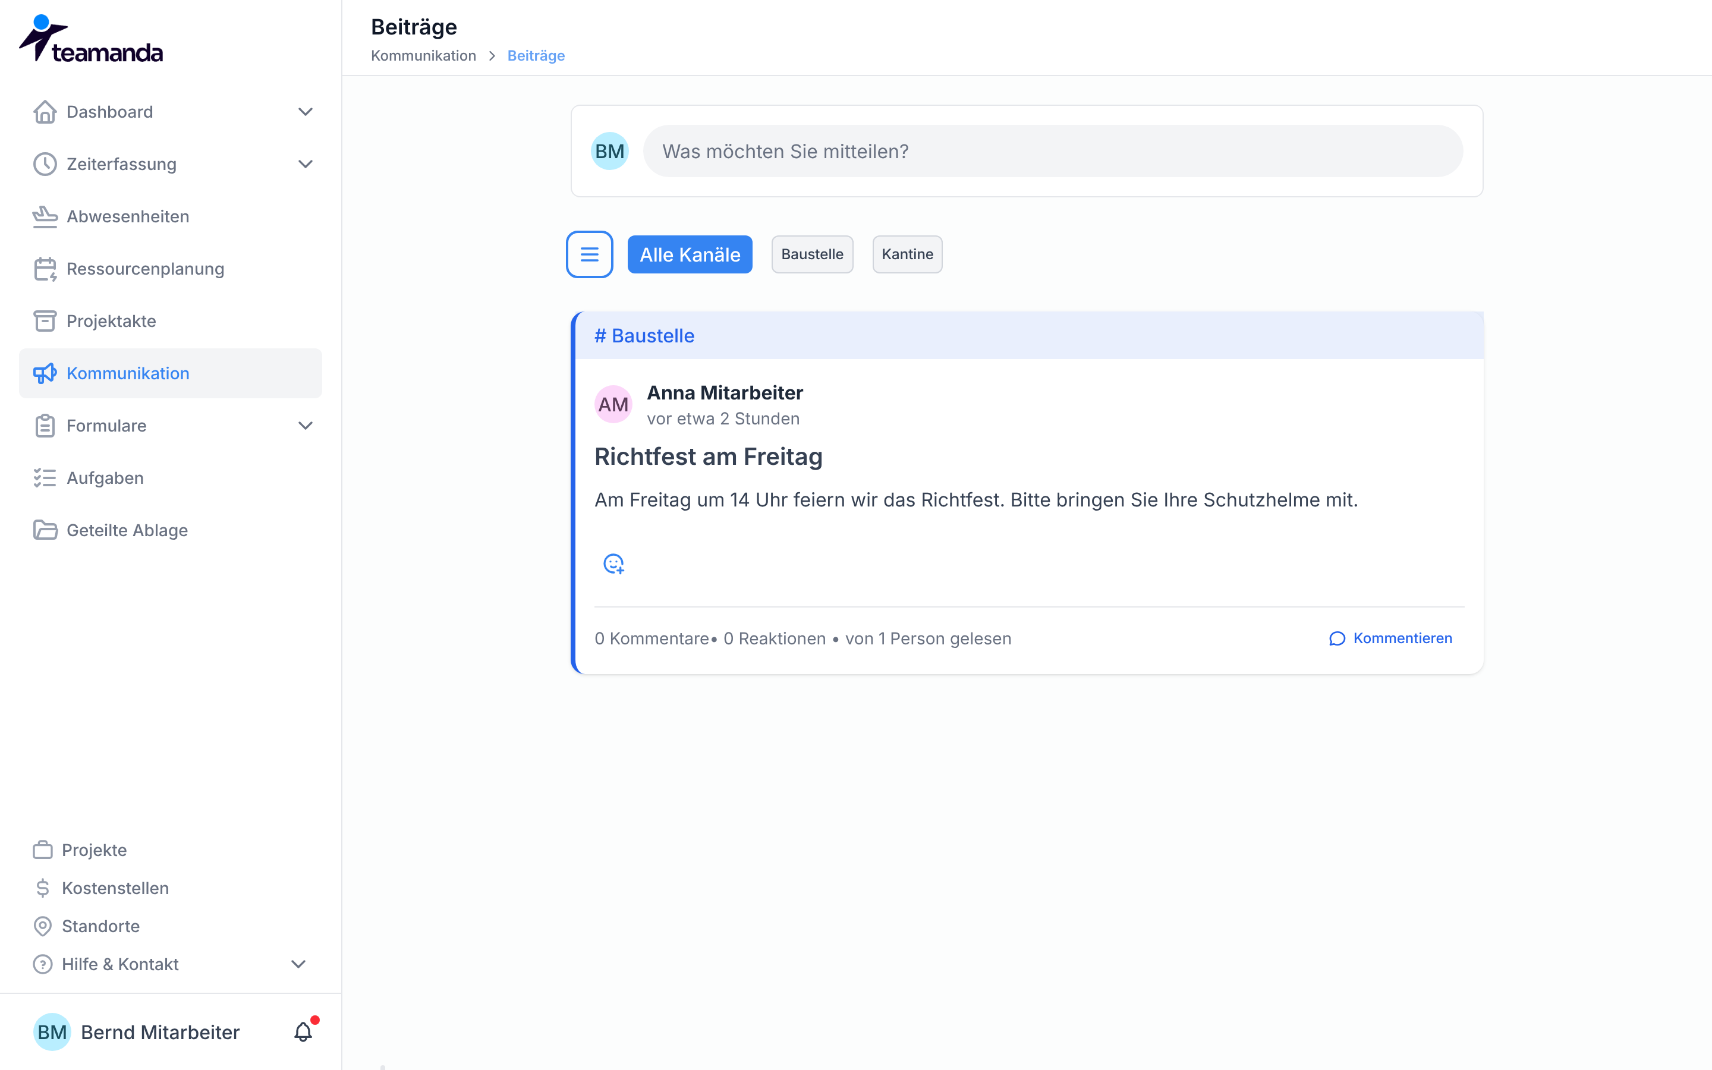Click the Projekte briefcase icon
The image size is (1712, 1070).
click(x=42, y=850)
